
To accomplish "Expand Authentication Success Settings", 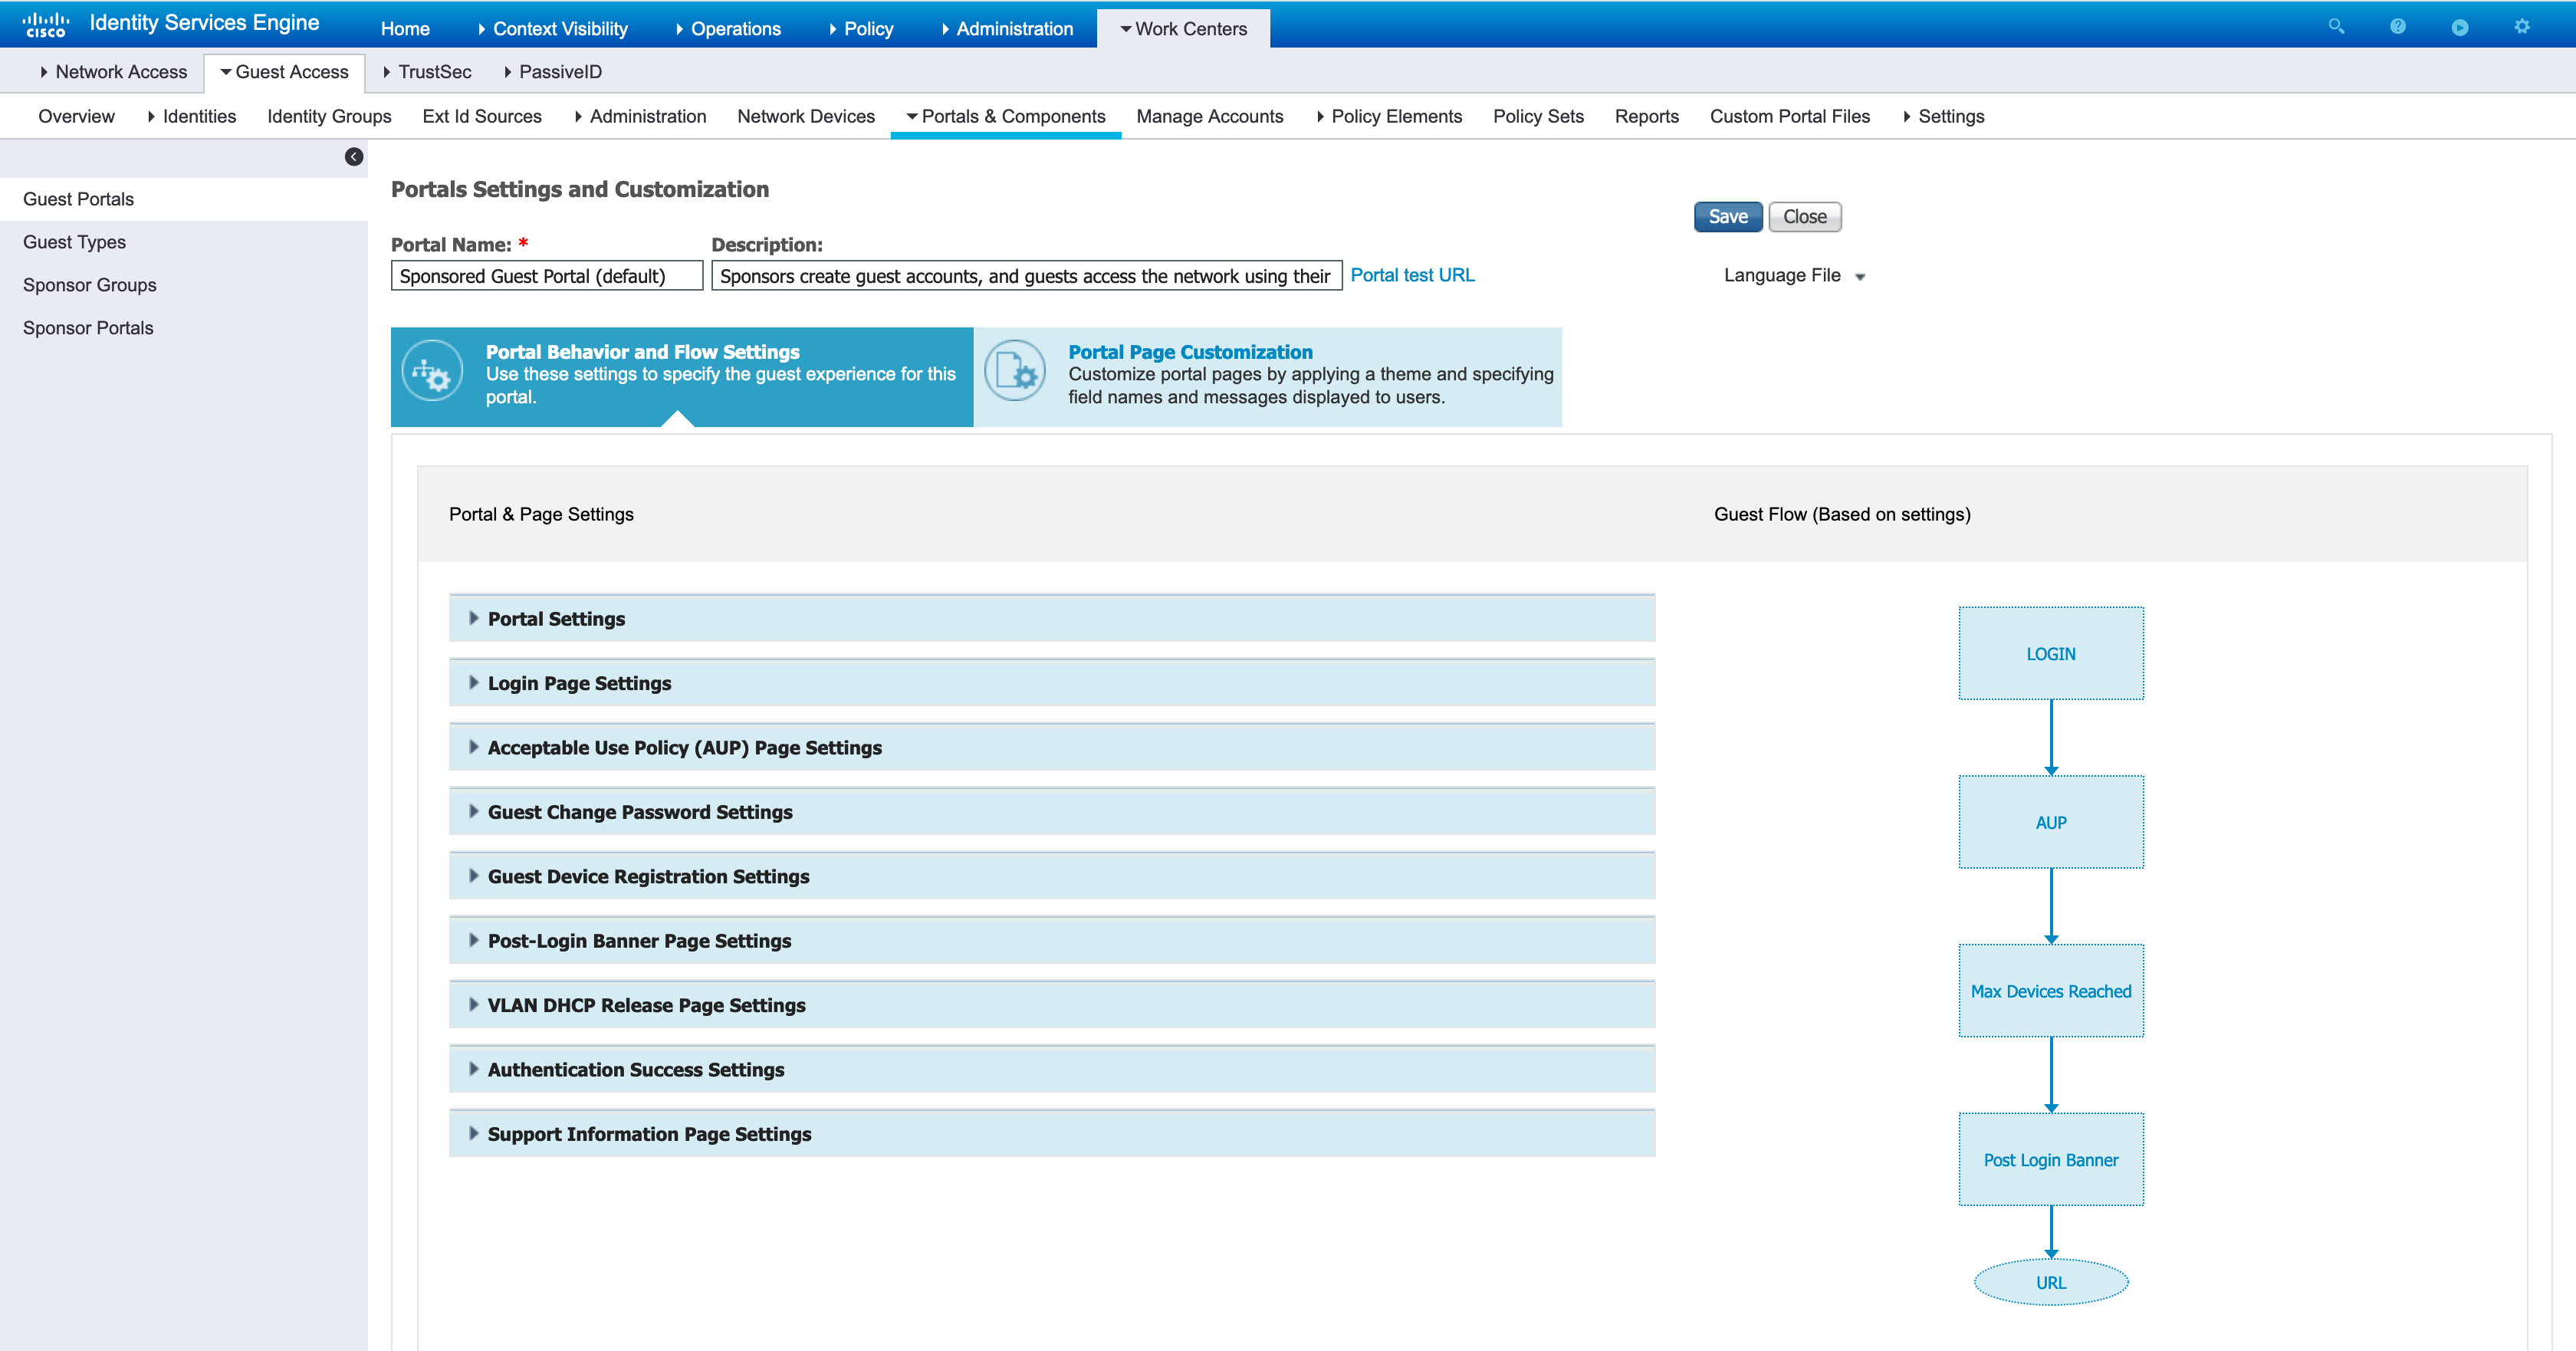I will (1052, 1070).
